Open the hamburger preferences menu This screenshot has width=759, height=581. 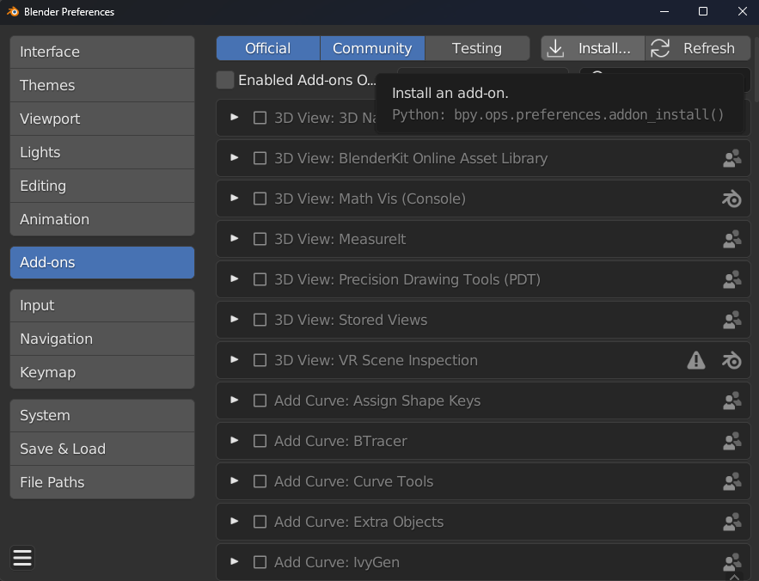click(x=22, y=558)
